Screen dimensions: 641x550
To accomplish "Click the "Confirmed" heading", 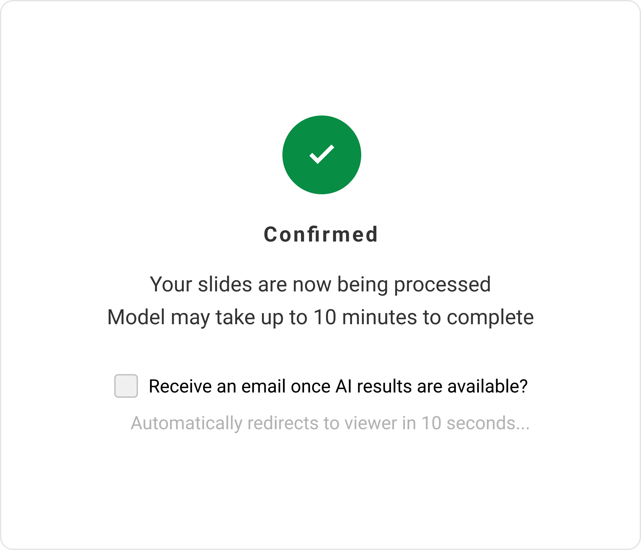I will tap(321, 235).
